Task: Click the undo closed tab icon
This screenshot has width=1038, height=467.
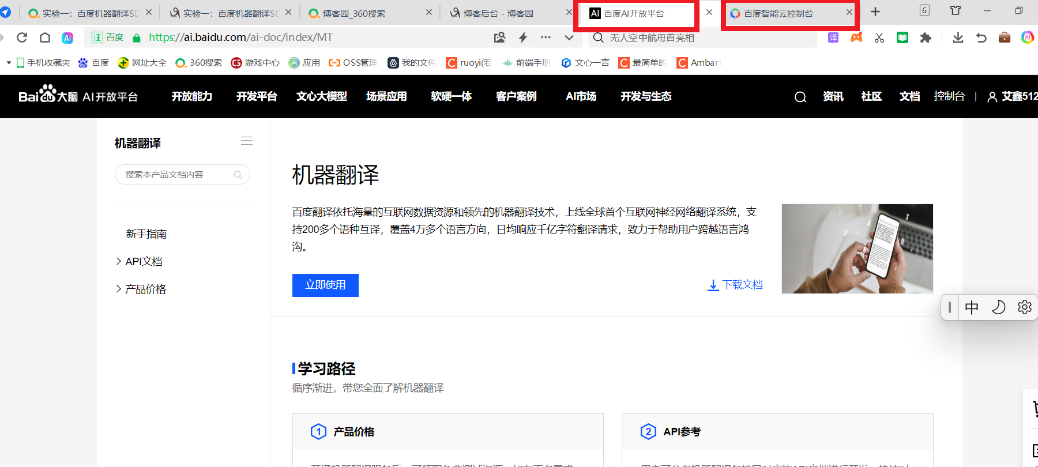Action: click(981, 37)
